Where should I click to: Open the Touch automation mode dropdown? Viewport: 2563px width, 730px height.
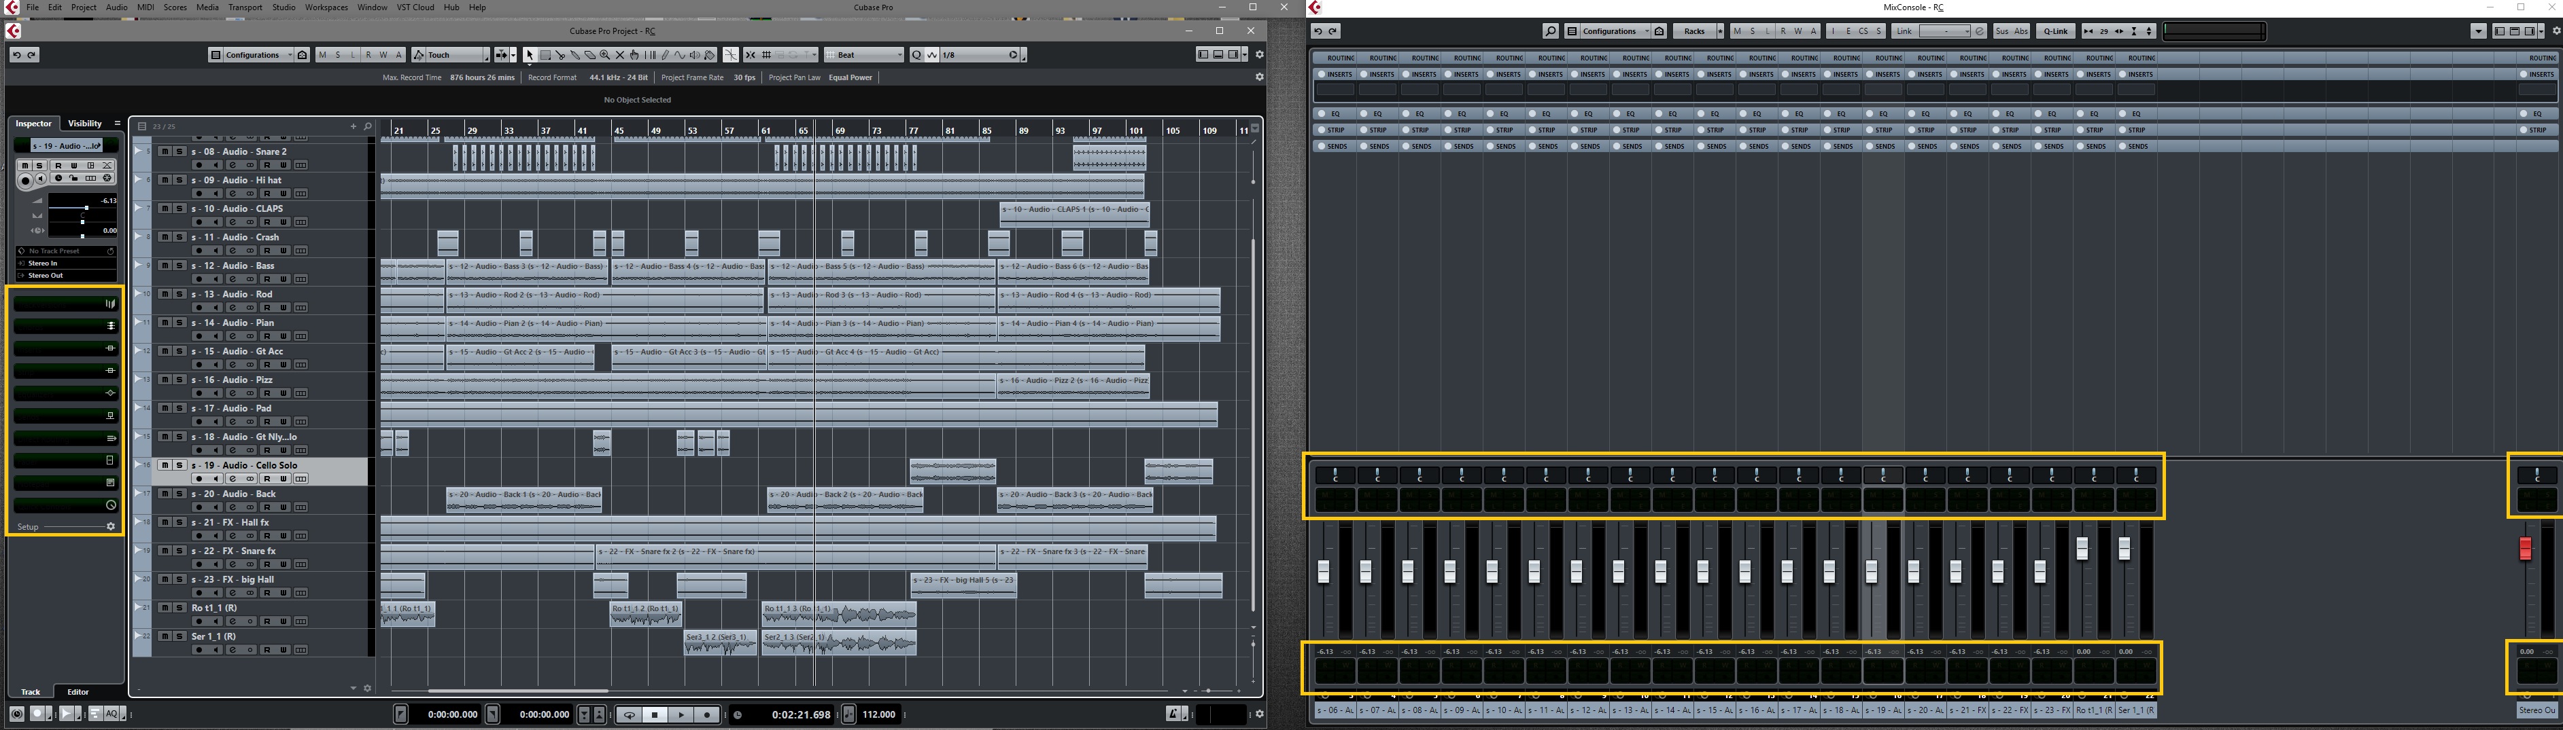coord(453,56)
